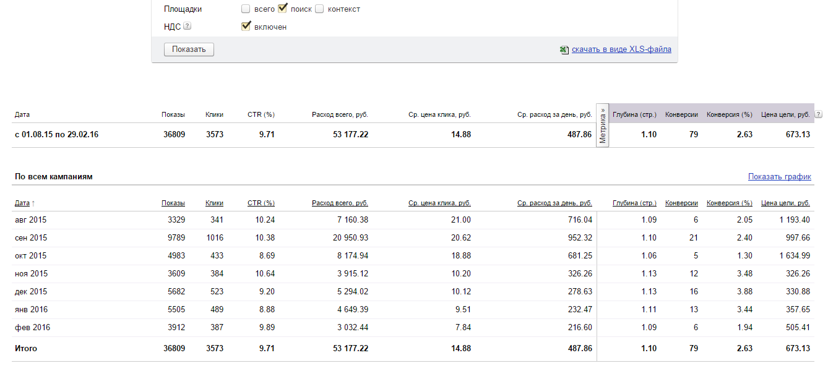Uncheck the НДС 'включен' checkbox
The height and width of the screenshot is (371, 828).
246,26
